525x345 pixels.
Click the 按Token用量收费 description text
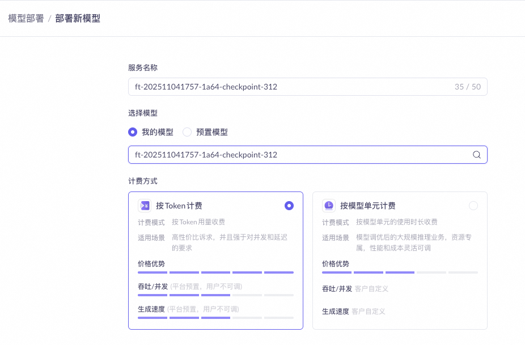[198, 222]
